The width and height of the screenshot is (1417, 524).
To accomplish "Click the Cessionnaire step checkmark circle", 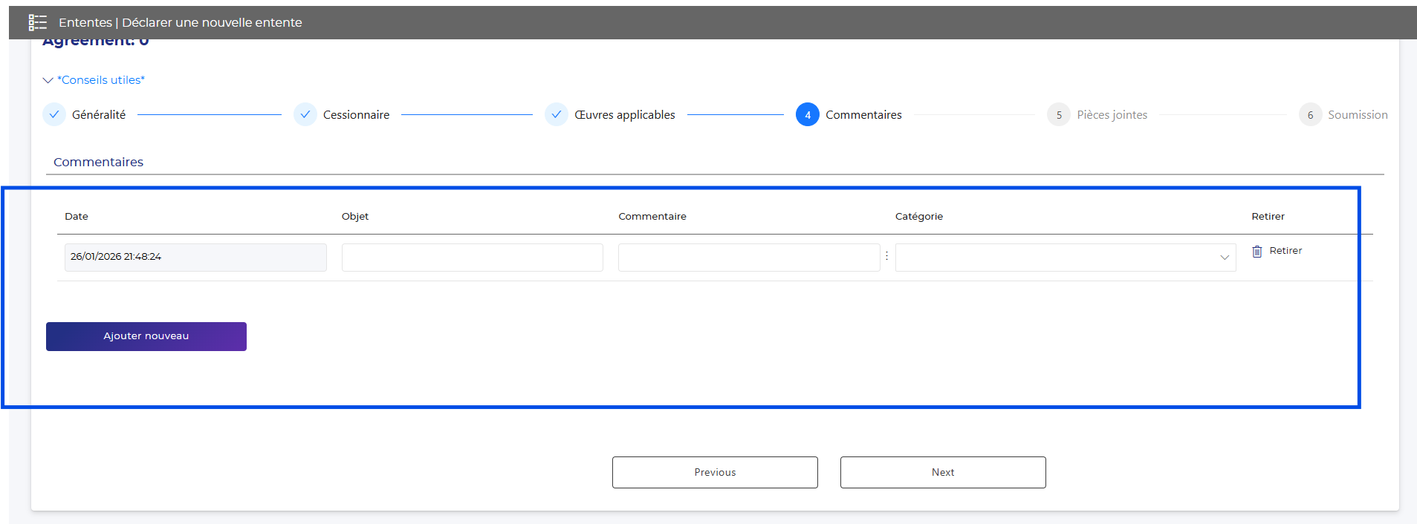I will click(x=305, y=114).
